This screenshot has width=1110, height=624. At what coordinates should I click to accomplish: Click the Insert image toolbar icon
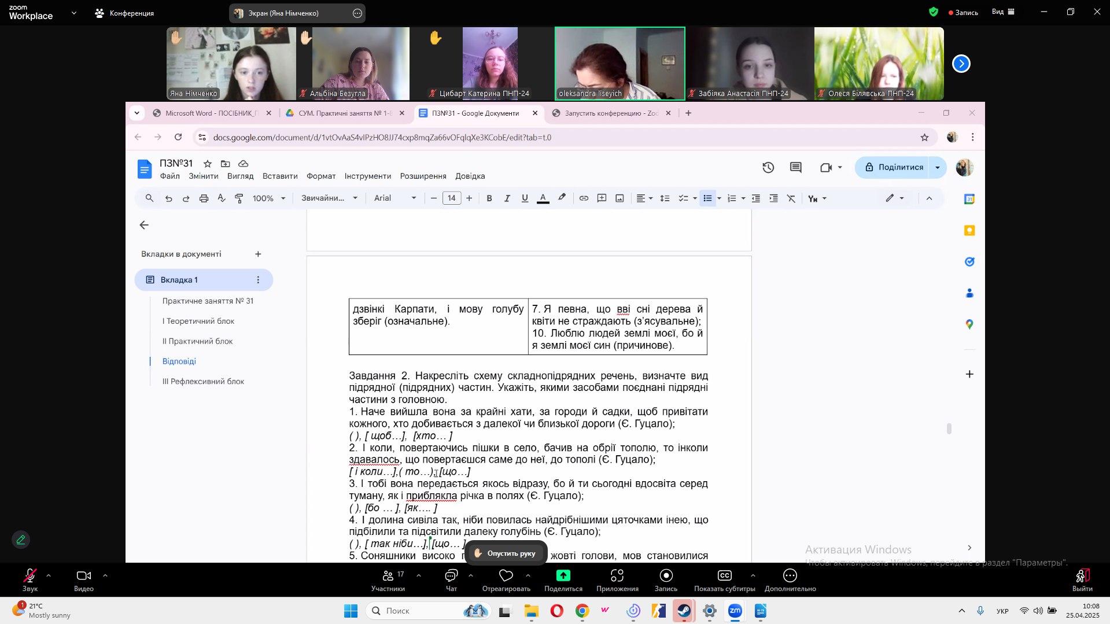[619, 198]
